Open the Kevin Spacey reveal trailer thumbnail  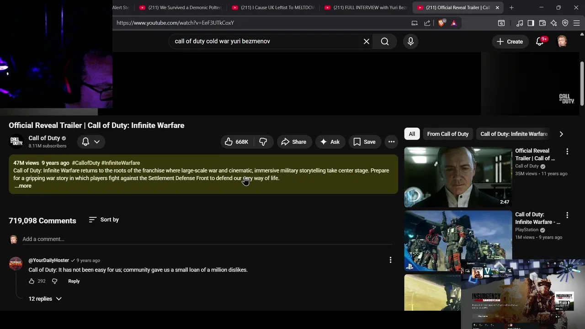click(x=458, y=177)
